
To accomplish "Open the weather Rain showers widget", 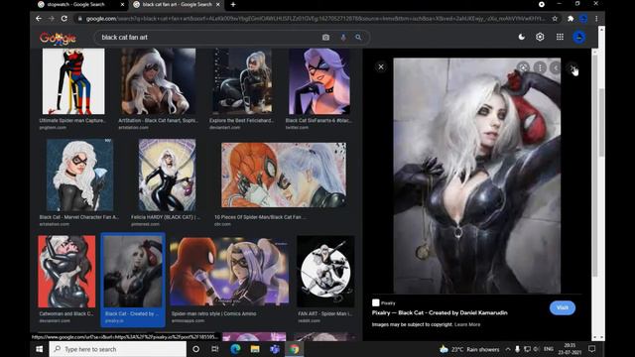I will coord(469,349).
